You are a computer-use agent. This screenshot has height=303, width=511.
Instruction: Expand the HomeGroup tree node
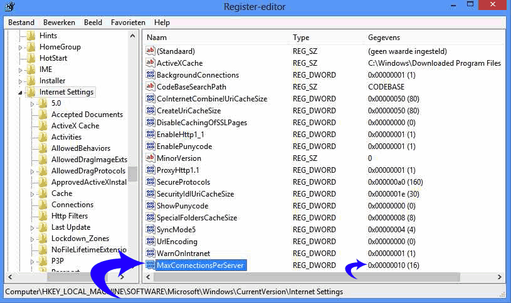(x=20, y=48)
